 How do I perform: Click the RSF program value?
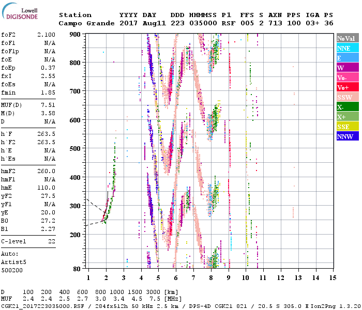(x=229, y=23)
